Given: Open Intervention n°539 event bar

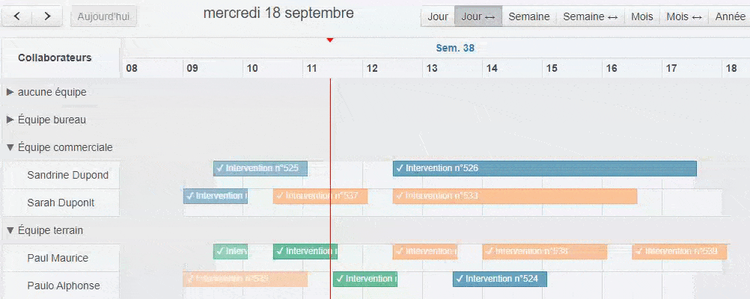Looking at the screenshot, I should click(680, 252).
